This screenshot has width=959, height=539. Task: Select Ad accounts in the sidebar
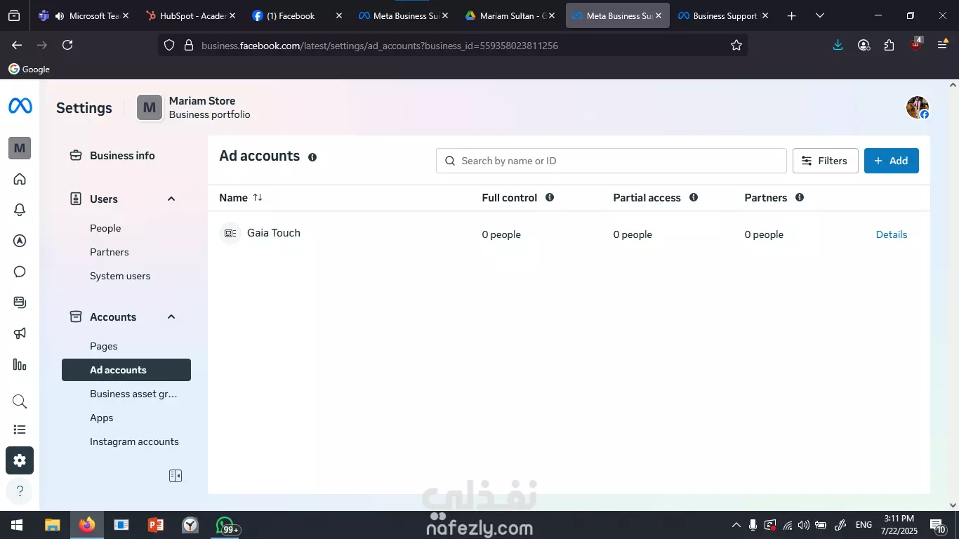coord(126,370)
